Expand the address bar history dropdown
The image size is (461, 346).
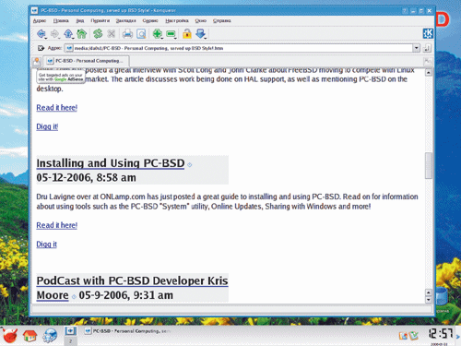pyautogui.click(x=416, y=48)
